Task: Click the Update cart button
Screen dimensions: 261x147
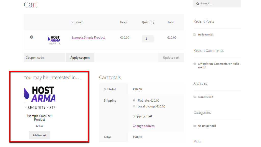Action: coord(171,57)
